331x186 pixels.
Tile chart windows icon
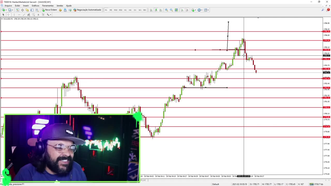pos(176,10)
